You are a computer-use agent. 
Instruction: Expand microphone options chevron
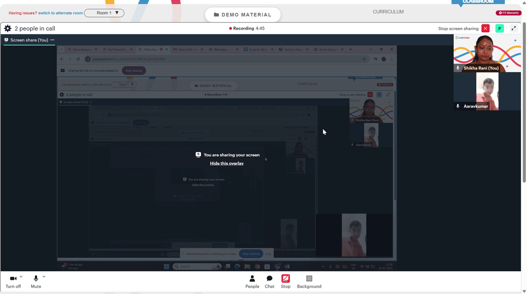click(x=44, y=277)
